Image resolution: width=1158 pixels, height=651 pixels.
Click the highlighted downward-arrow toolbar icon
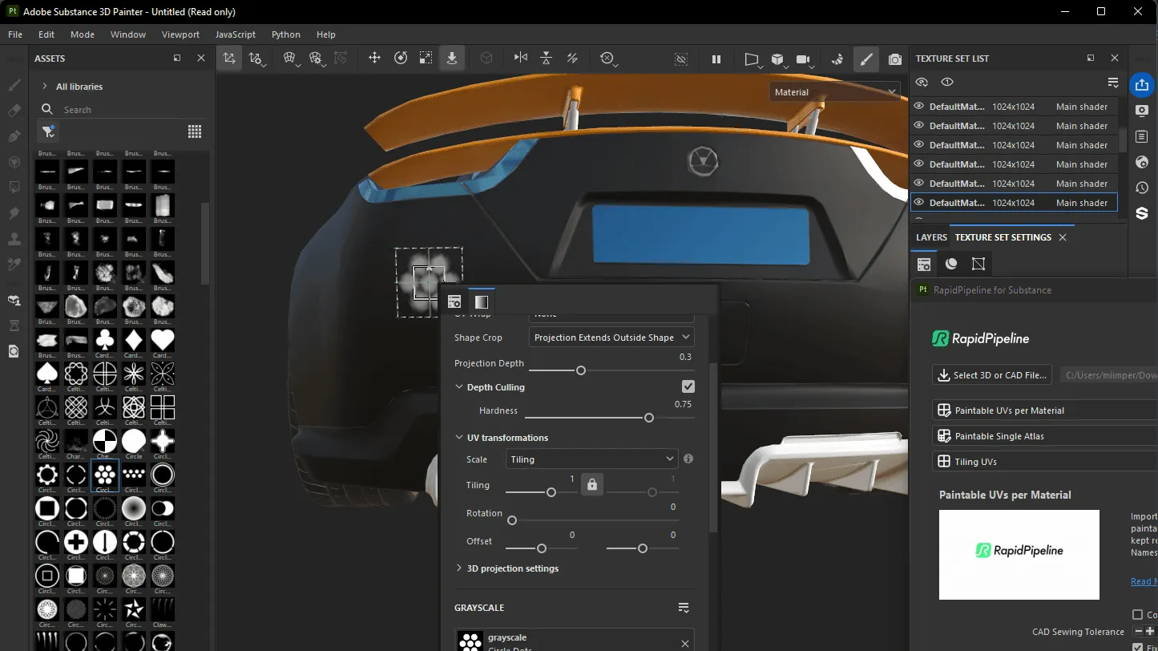click(x=452, y=58)
